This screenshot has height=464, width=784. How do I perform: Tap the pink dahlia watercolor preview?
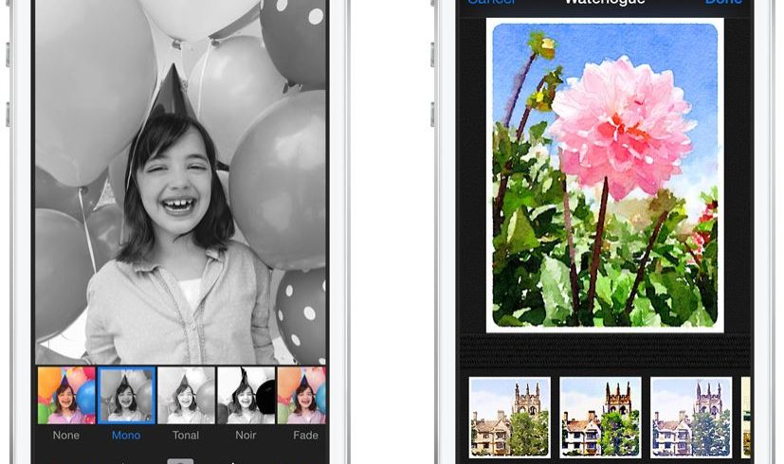[605, 175]
